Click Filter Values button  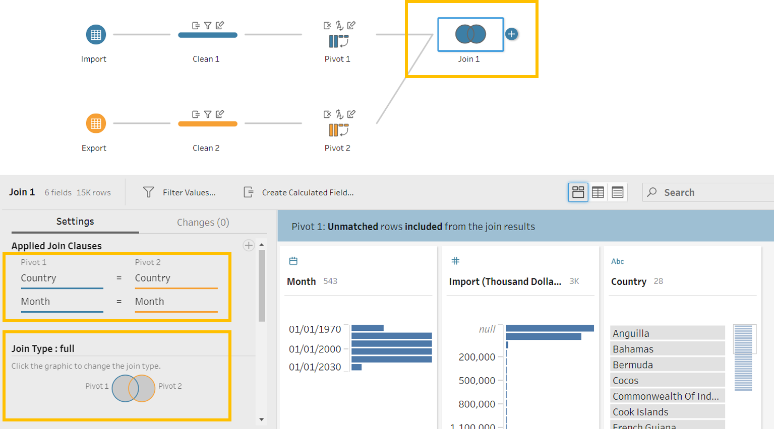[x=180, y=192]
